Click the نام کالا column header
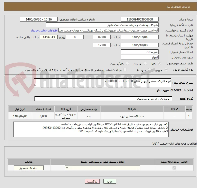Viewport: 197px width, 188px height. pos(132,109)
